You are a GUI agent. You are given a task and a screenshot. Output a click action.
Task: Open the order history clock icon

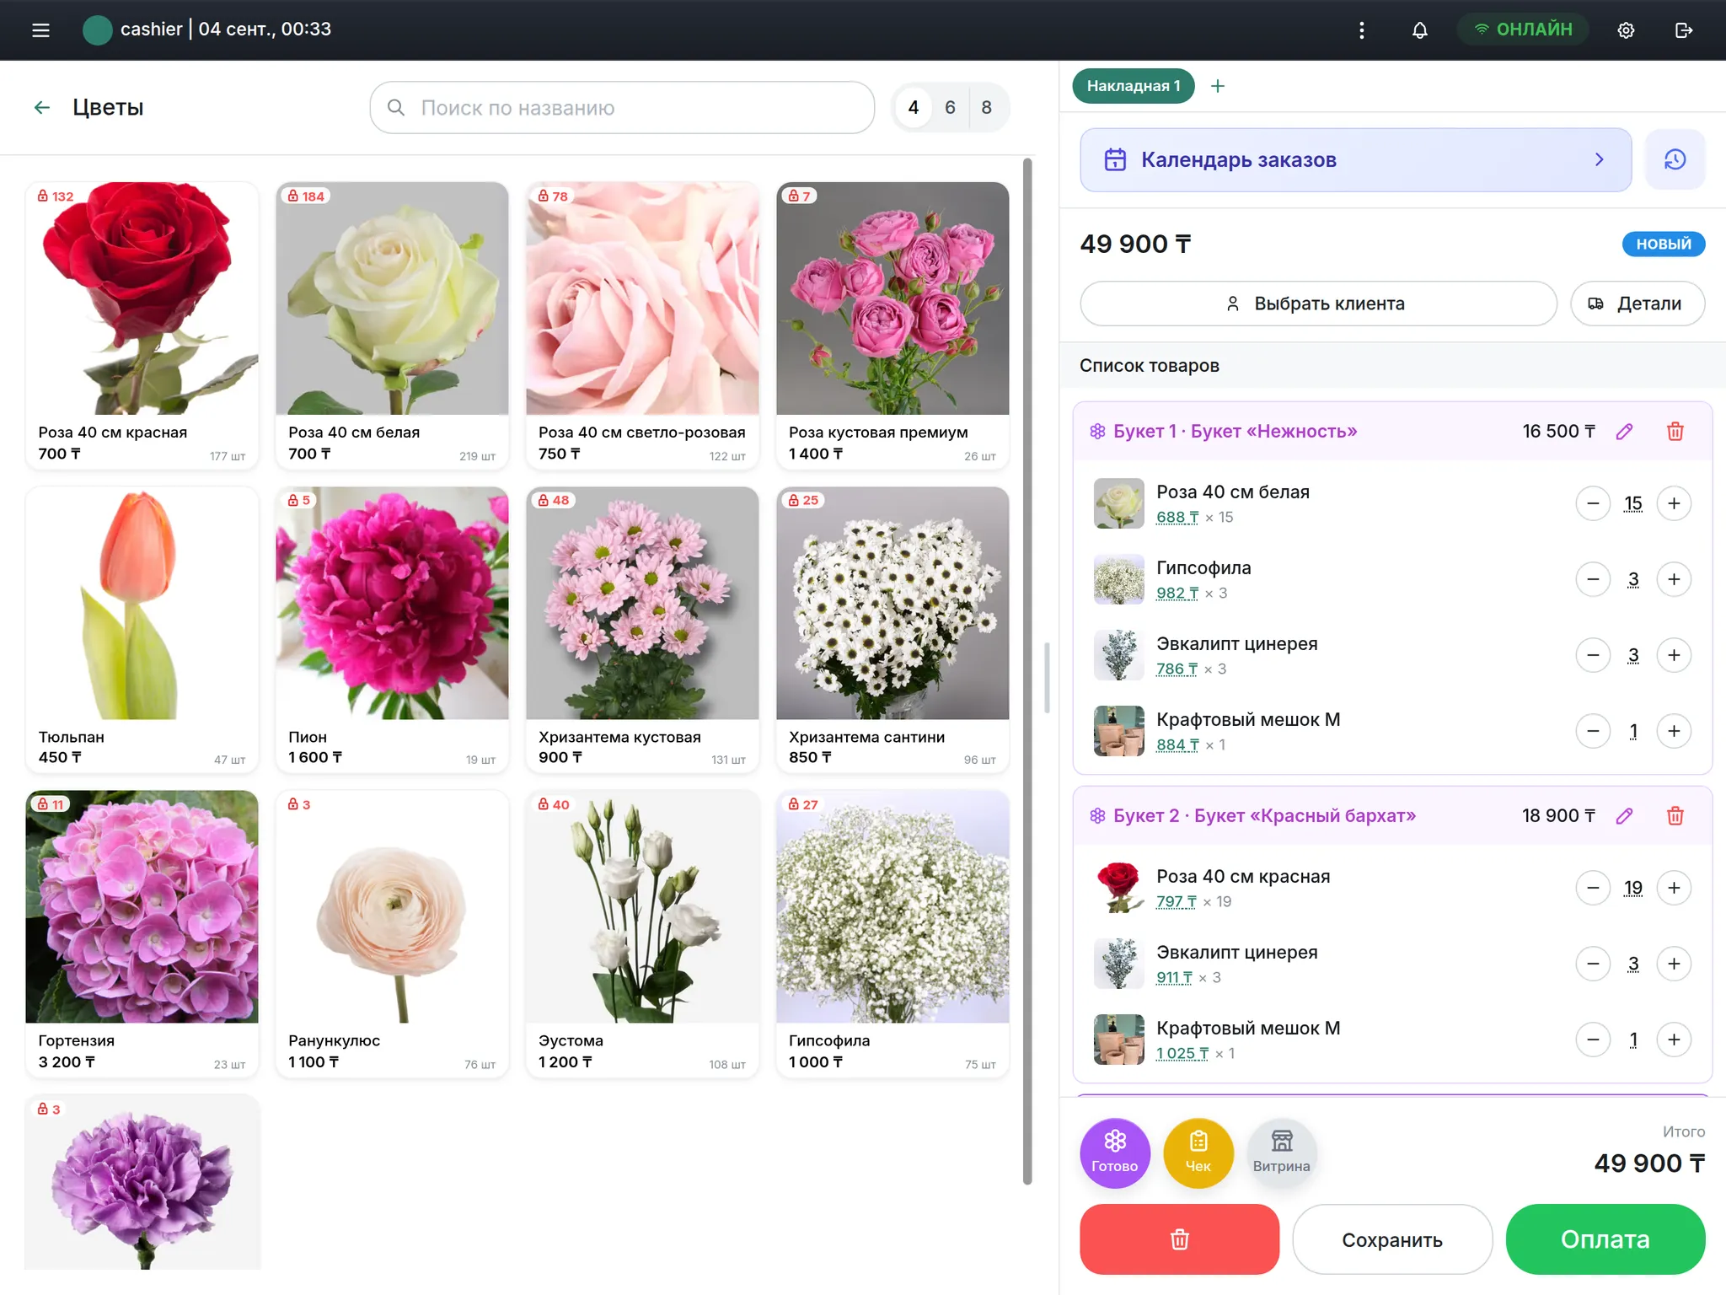click(1675, 159)
